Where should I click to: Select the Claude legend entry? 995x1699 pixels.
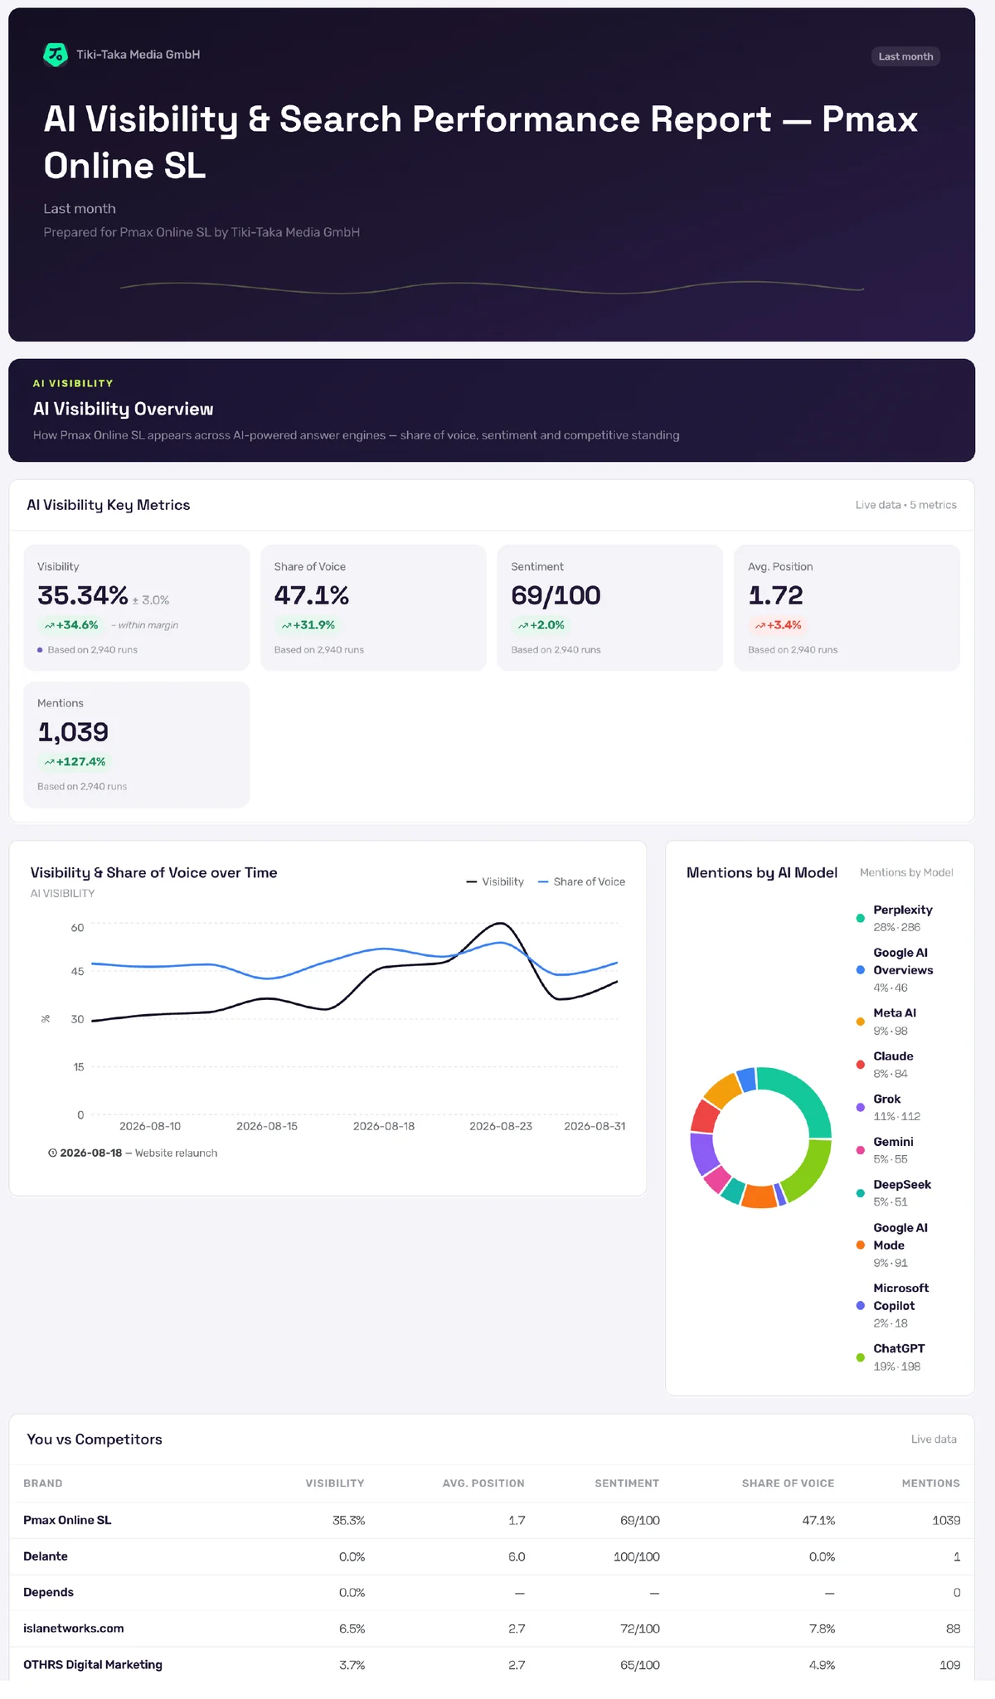886,1065
